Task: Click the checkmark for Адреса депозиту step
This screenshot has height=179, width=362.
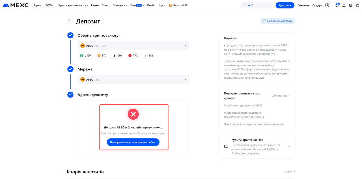Action: point(70,95)
